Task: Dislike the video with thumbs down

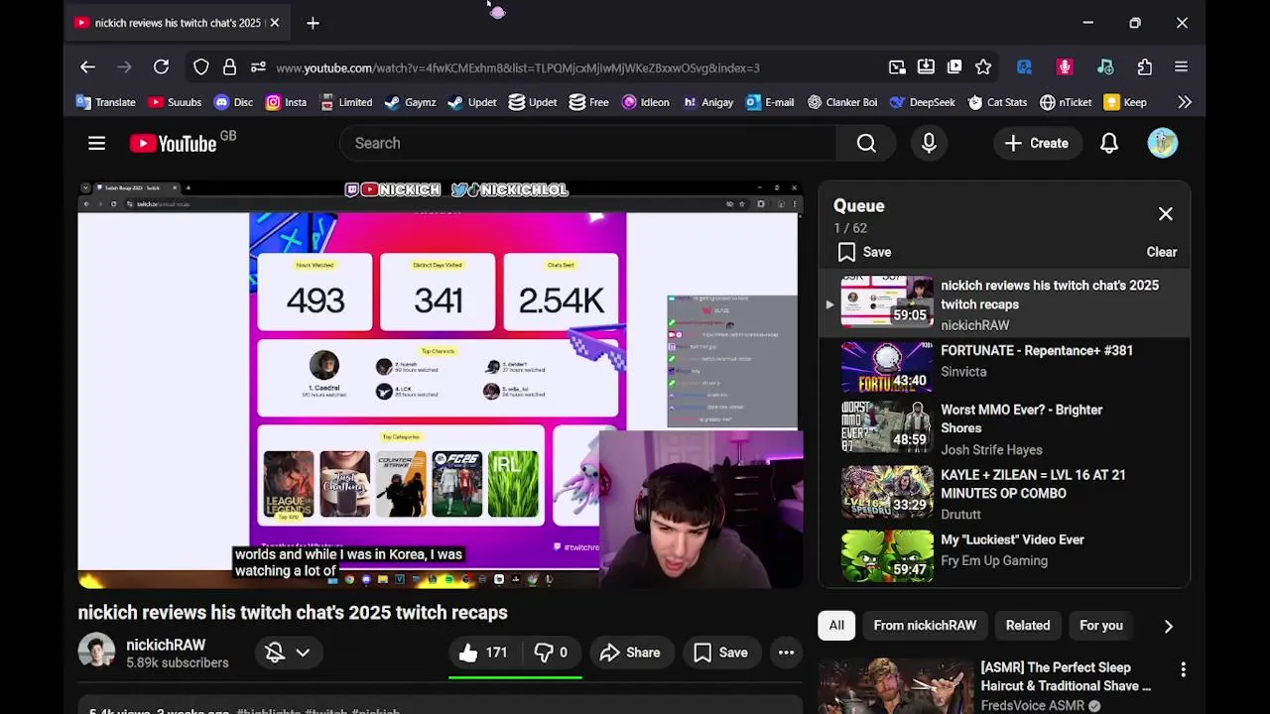Action: (551, 653)
